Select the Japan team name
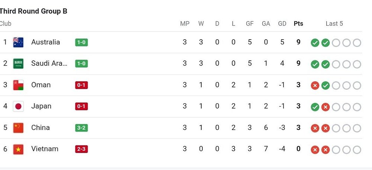372x170 pixels. coord(41,106)
